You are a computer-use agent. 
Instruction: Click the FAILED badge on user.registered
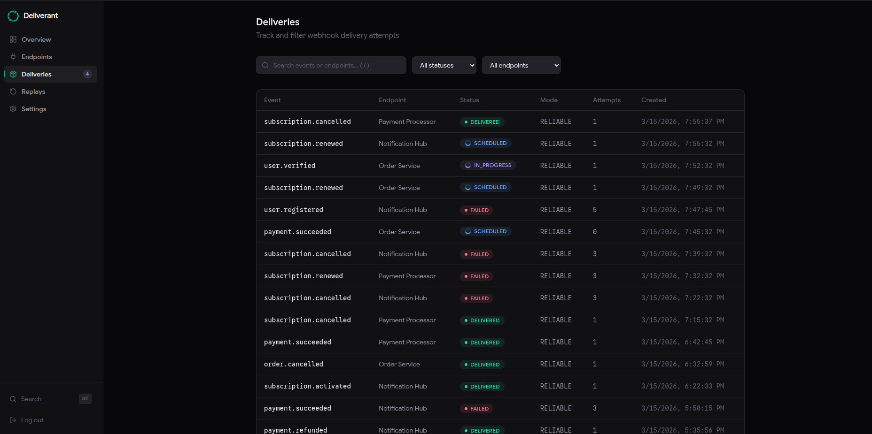click(476, 210)
